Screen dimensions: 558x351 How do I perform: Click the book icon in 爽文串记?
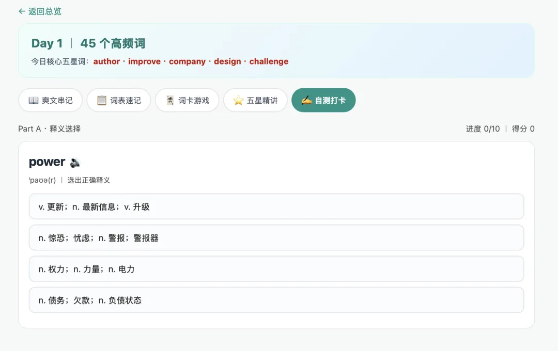tap(34, 100)
